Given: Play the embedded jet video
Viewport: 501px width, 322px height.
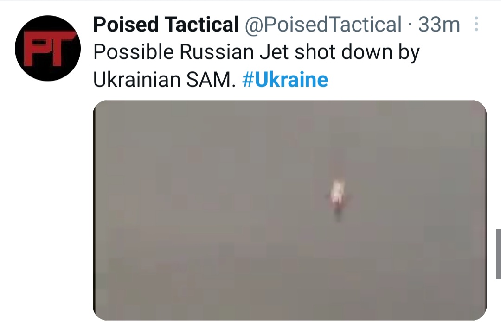Looking at the screenshot, I should pyautogui.click(x=289, y=210).
